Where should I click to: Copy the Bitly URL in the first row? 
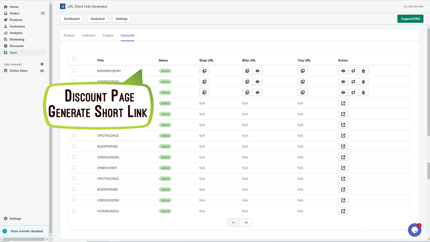click(247, 71)
